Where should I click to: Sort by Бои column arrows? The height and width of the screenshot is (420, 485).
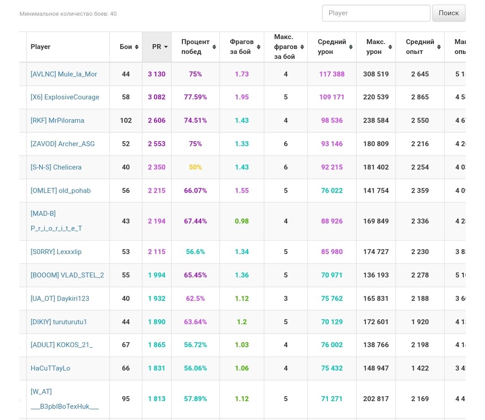point(137,47)
